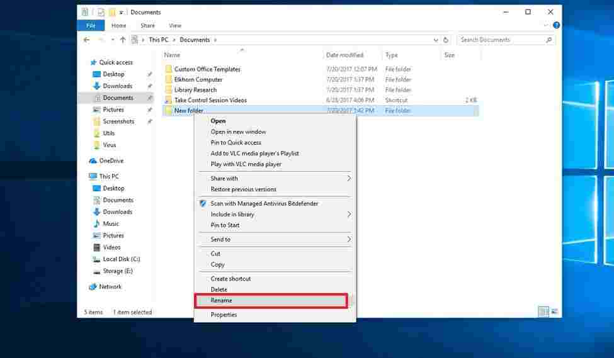Open Quick Access Toolbar customize dropdown

coord(122,13)
